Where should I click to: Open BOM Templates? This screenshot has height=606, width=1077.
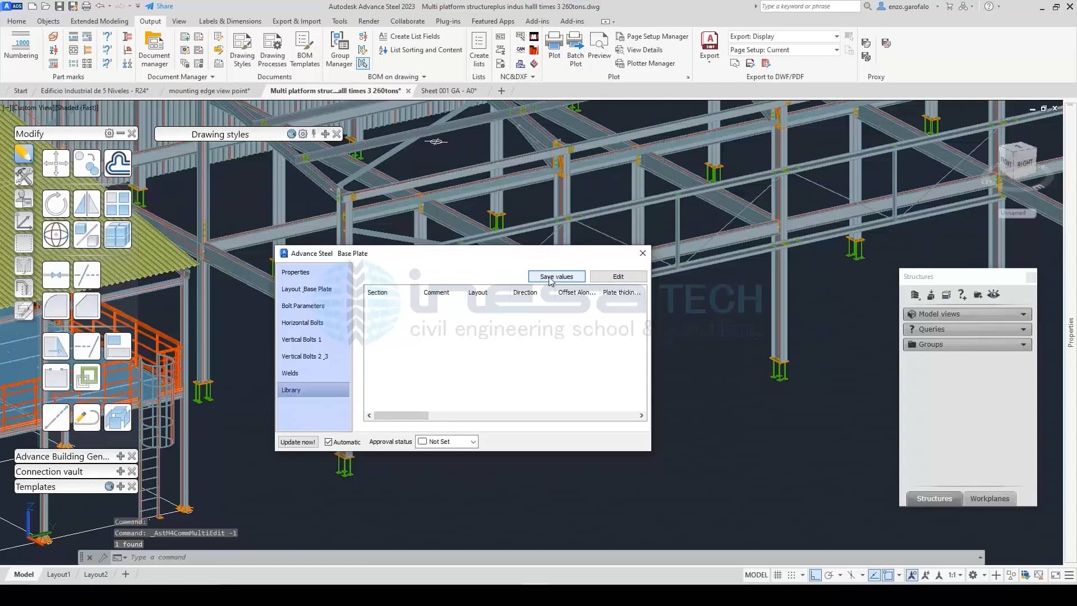pyautogui.click(x=304, y=49)
